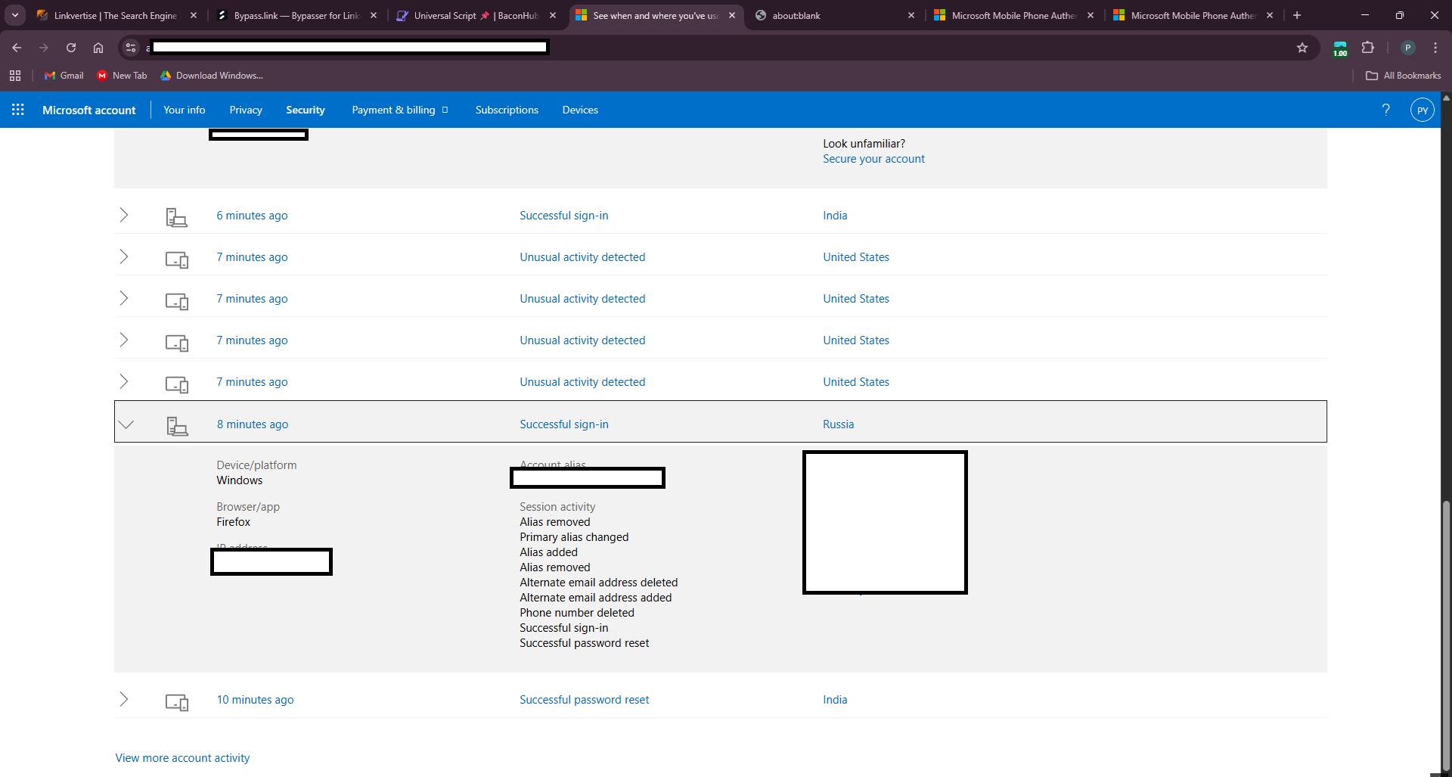
Task: Open the green 1.00 extension icon
Action: [1340, 48]
